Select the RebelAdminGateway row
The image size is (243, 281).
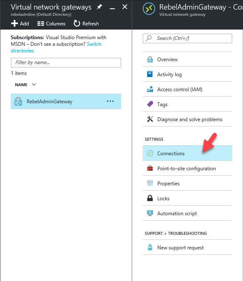coord(66,102)
